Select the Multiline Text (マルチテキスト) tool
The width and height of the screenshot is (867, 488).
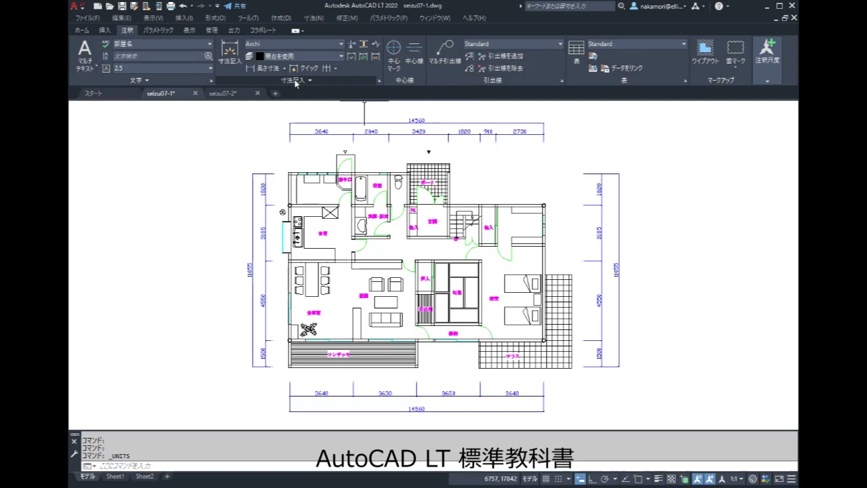pyautogui.click(x=85, y=56)
